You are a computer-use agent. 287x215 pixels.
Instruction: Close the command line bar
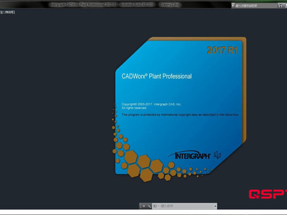click(143, 206)
